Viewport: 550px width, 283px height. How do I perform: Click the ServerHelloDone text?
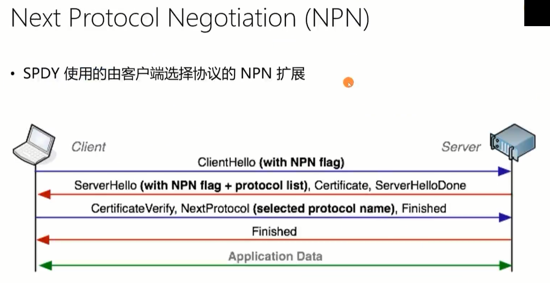(421, 185)
